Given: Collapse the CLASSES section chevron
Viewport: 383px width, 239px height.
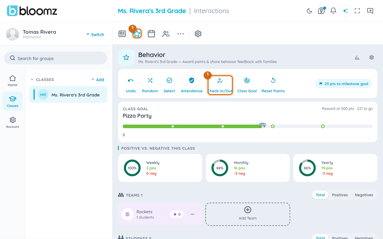Looking at the screenshot, I should click(32, 79).
